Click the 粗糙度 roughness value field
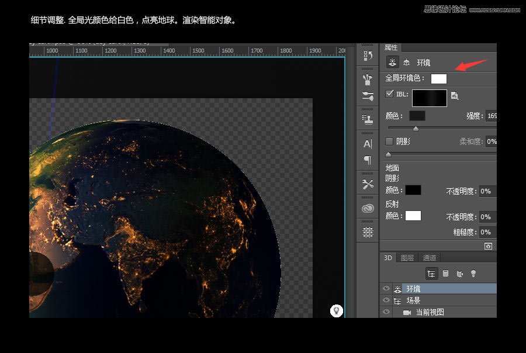 tap(488, 232)
